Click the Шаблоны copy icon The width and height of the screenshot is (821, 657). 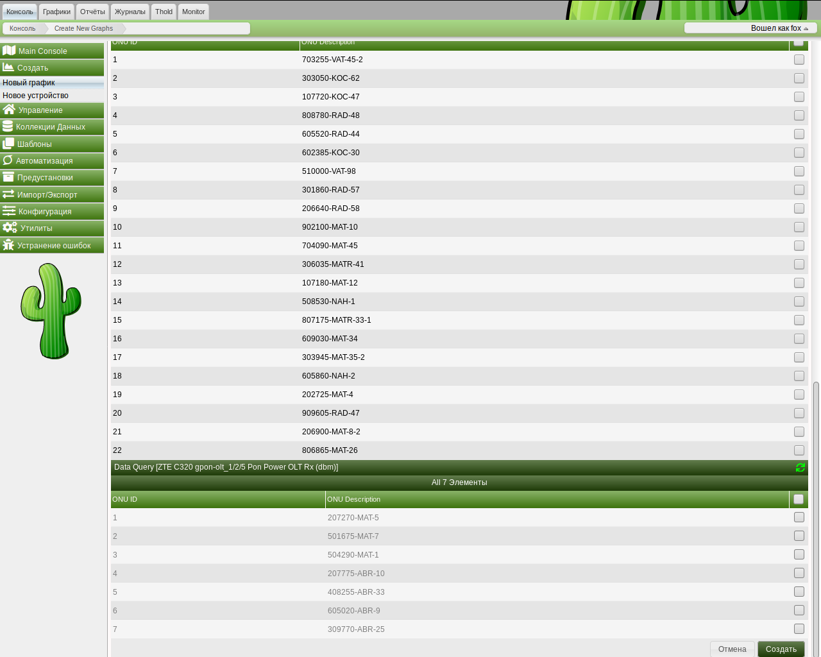8,143
